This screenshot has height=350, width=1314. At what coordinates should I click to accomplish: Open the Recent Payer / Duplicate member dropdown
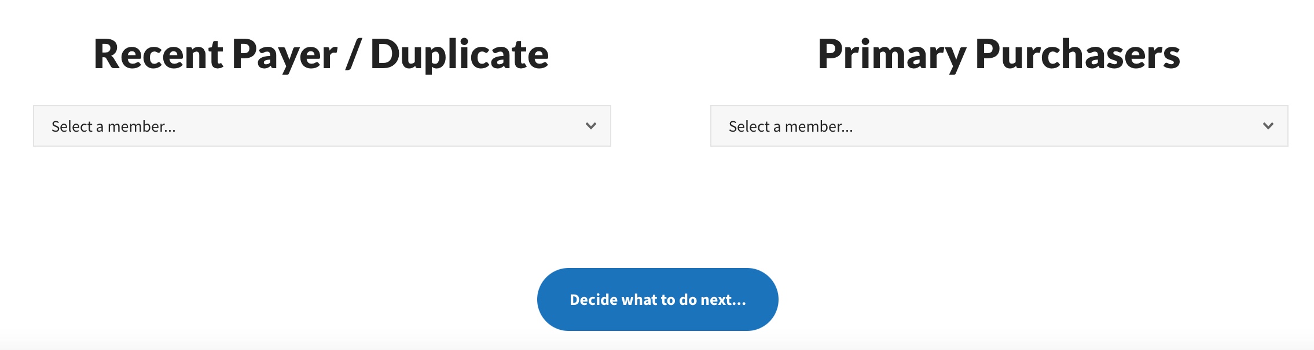click(x=322, y=126)
